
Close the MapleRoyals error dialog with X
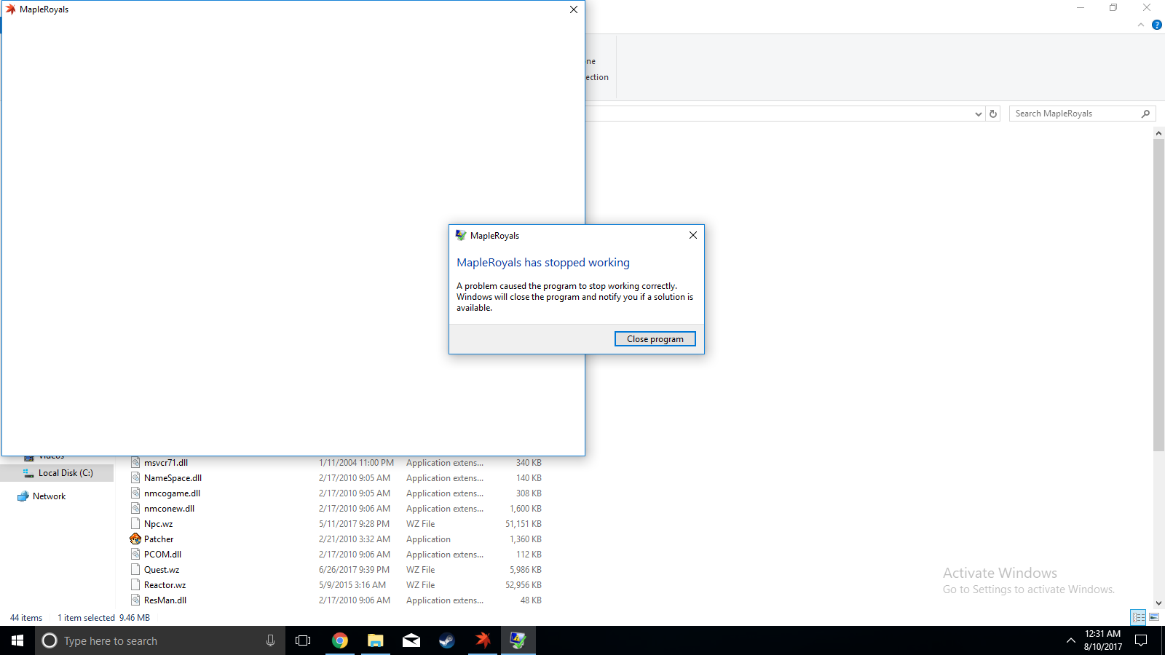693,235
